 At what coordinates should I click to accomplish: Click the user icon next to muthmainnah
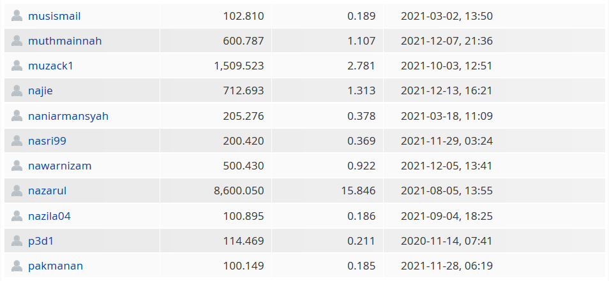coord(17,41)
